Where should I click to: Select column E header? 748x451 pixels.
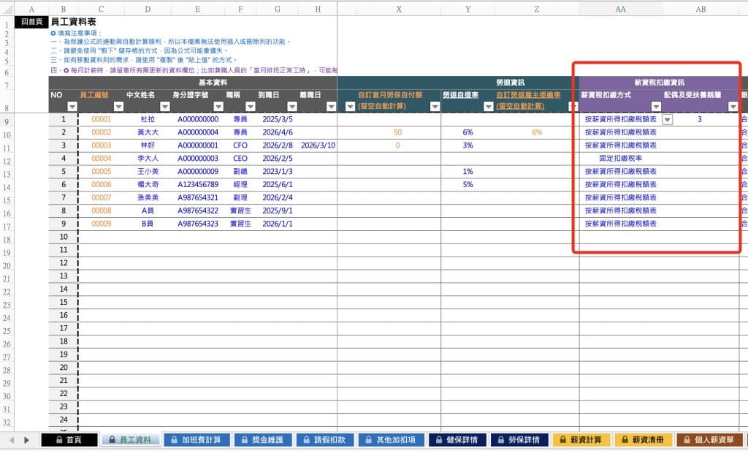[197, 9]
